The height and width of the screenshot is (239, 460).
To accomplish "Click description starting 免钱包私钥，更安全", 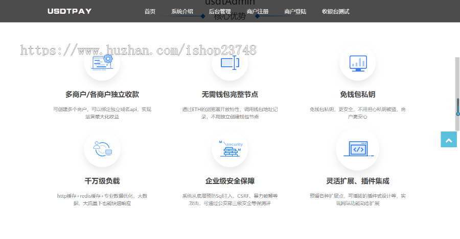I will point(358,113).
